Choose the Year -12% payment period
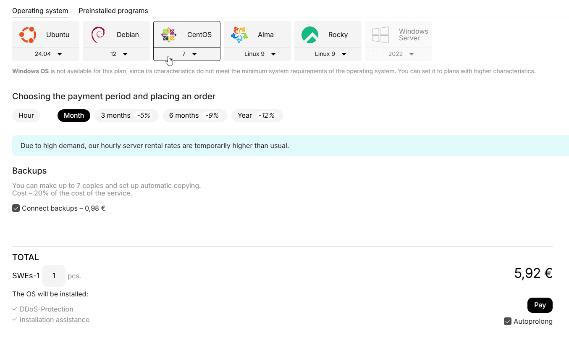 tap(257, 116)
